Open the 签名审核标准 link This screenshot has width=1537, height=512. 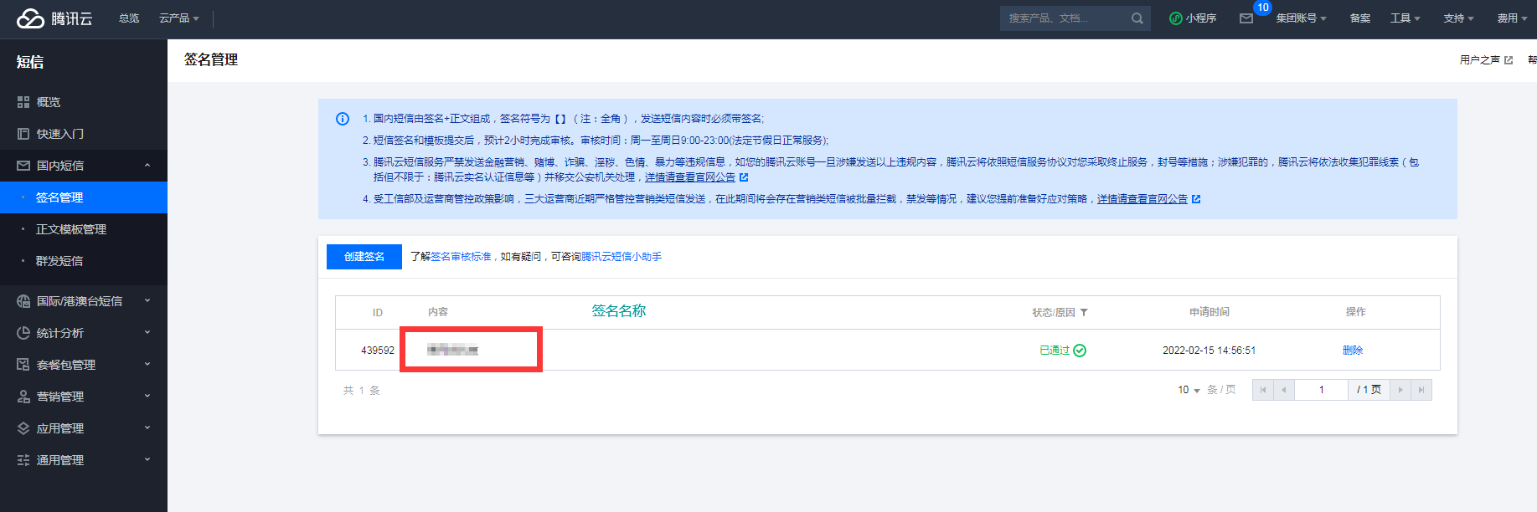461,257
